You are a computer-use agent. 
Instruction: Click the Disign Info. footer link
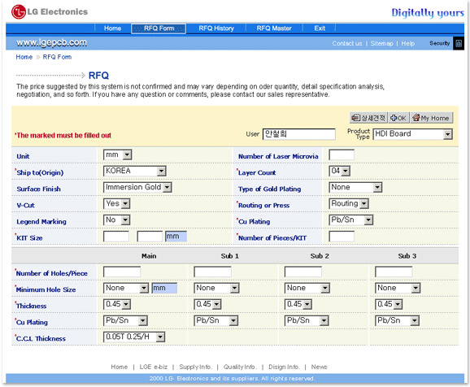[x=284, y=367]
